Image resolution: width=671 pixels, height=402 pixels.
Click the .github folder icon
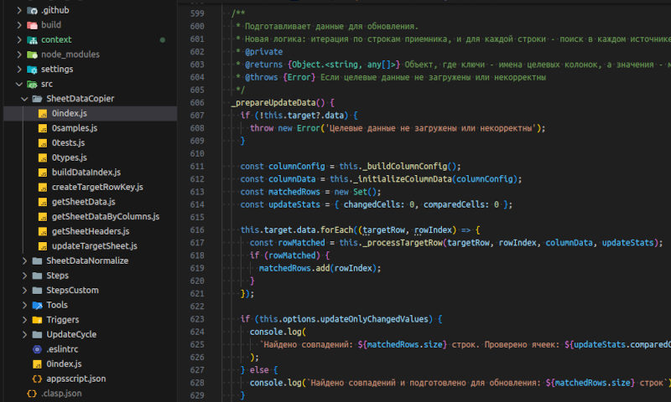32,10
